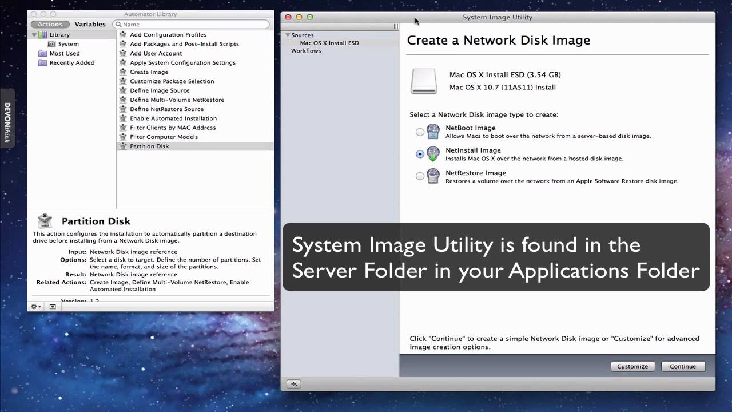Select the NetRestore Image radio button
732x412 pixels.
pos(420,176)
